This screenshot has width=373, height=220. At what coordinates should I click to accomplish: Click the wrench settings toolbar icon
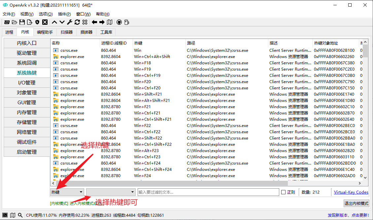pyautogui.click(x=70, y=22)
